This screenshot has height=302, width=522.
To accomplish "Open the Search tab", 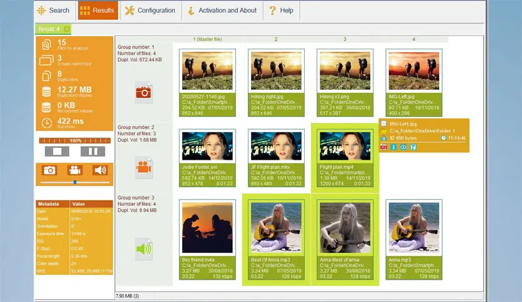I will [x=53, y=11].
